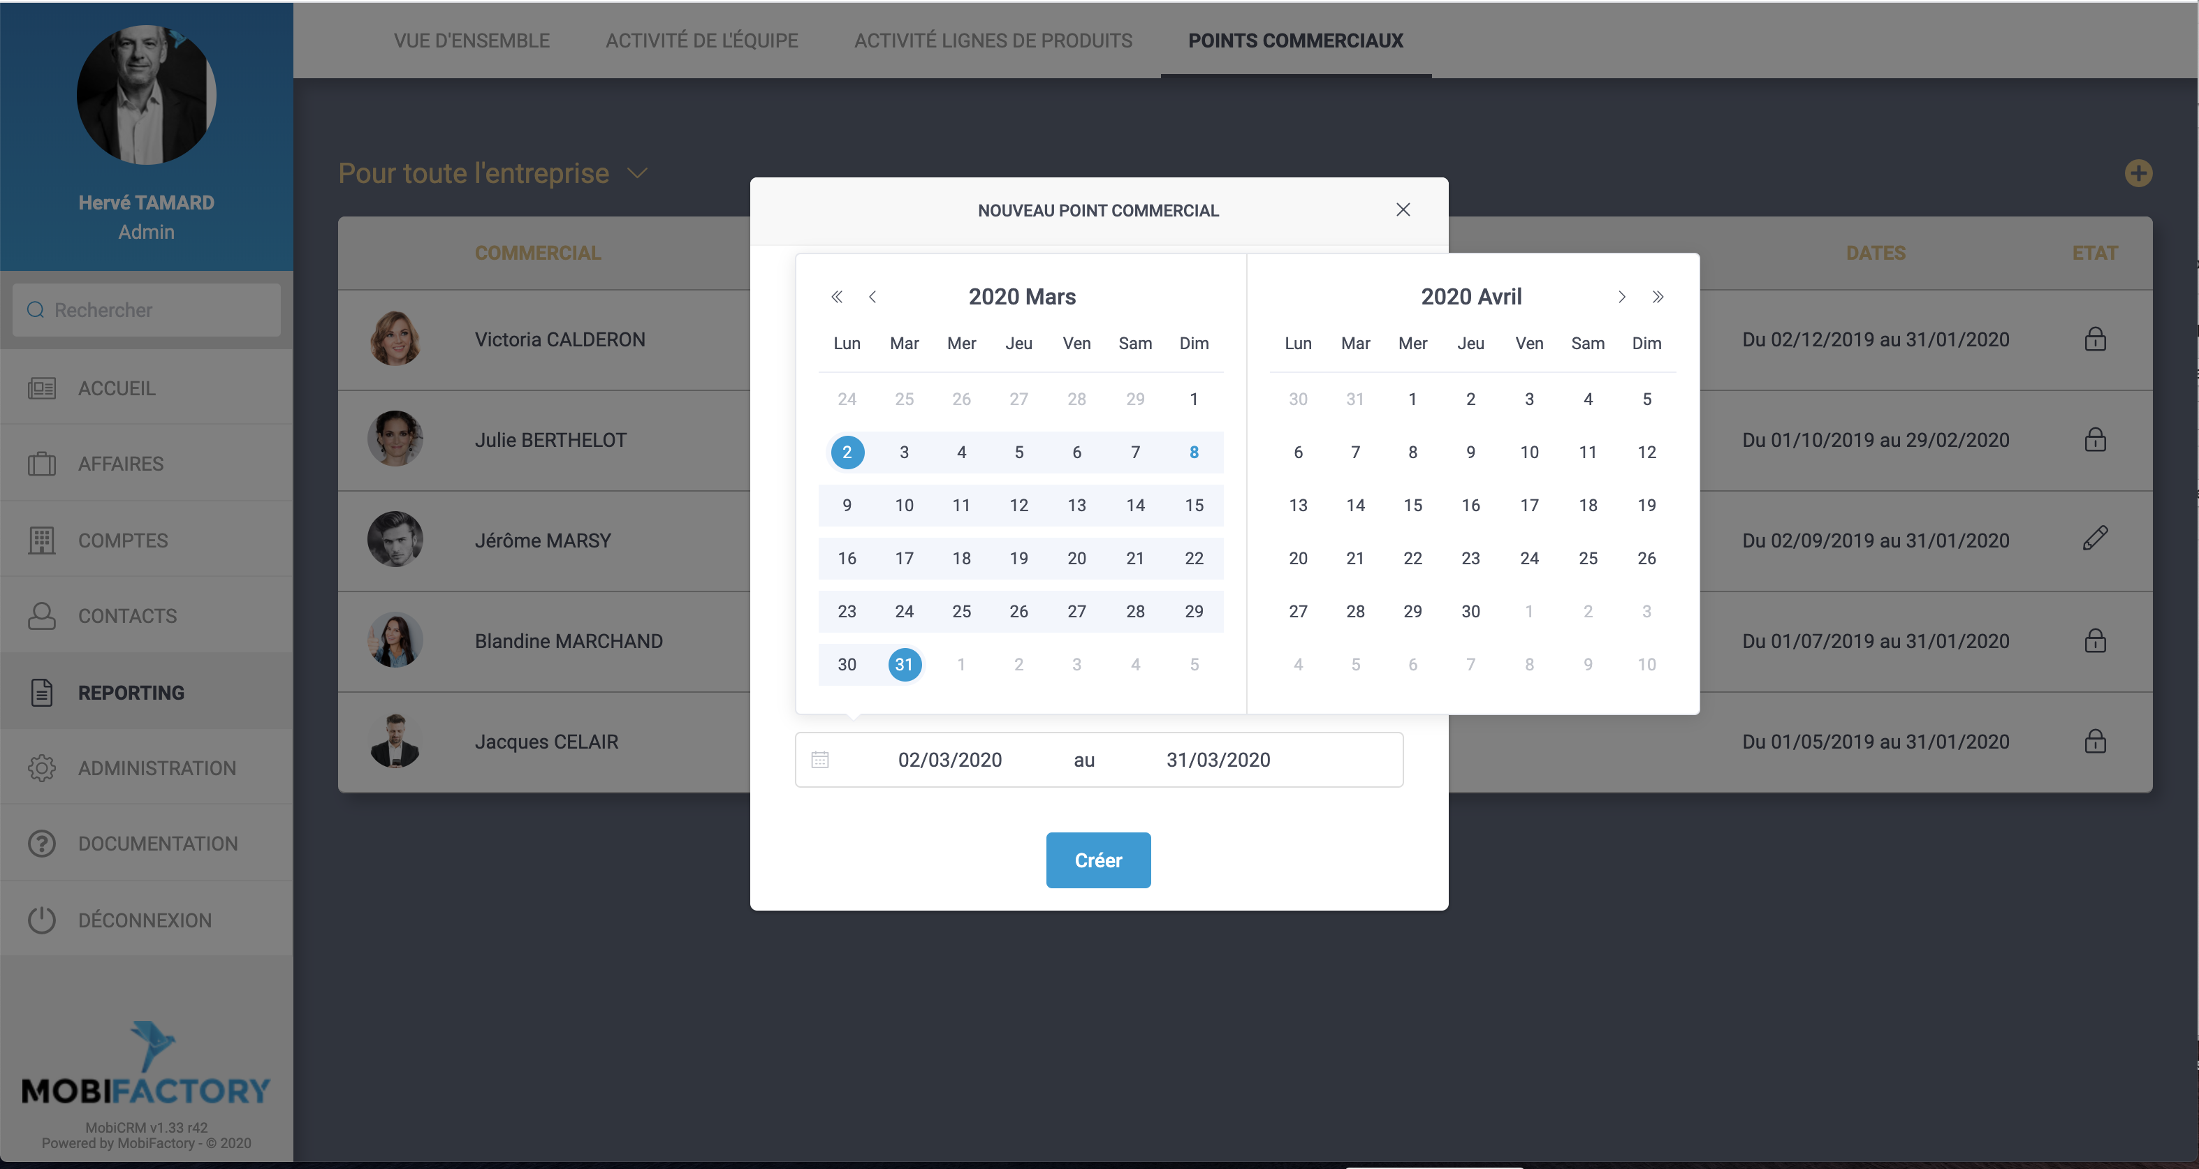Click the Rechercher search field
The width and height of the screenshot is (2199, 1169).
[x=147, y=310]
